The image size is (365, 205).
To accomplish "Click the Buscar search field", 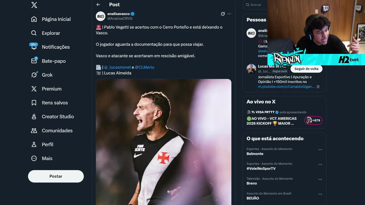I will (255, 5).
